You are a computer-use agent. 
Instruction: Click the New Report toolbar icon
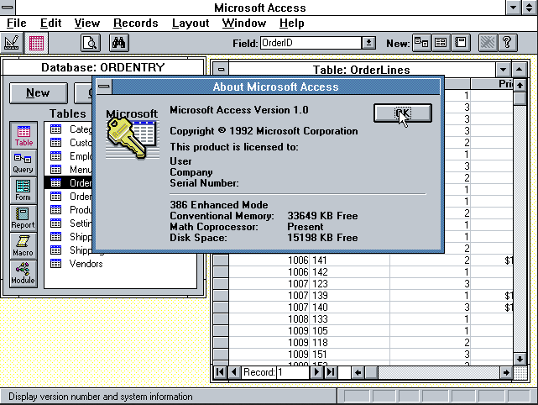point(460,43)
